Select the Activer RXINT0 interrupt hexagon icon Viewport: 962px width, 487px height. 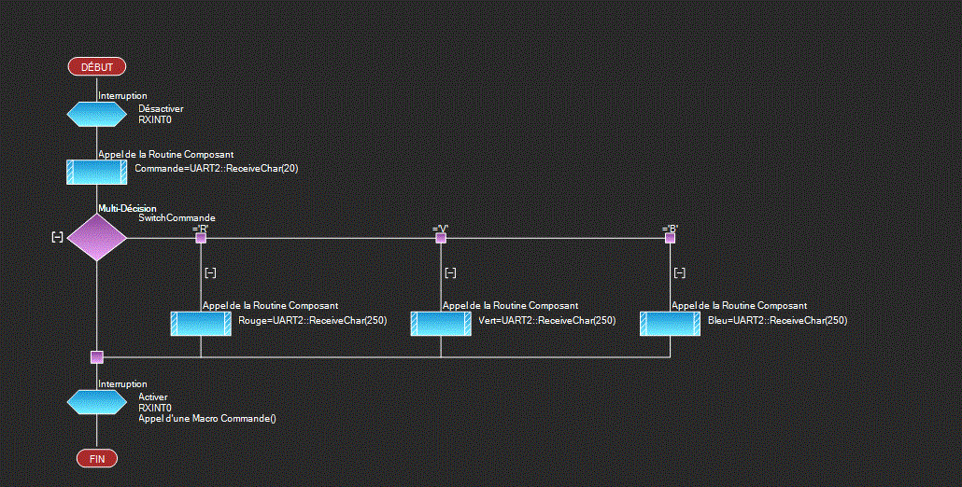point(96,401)
